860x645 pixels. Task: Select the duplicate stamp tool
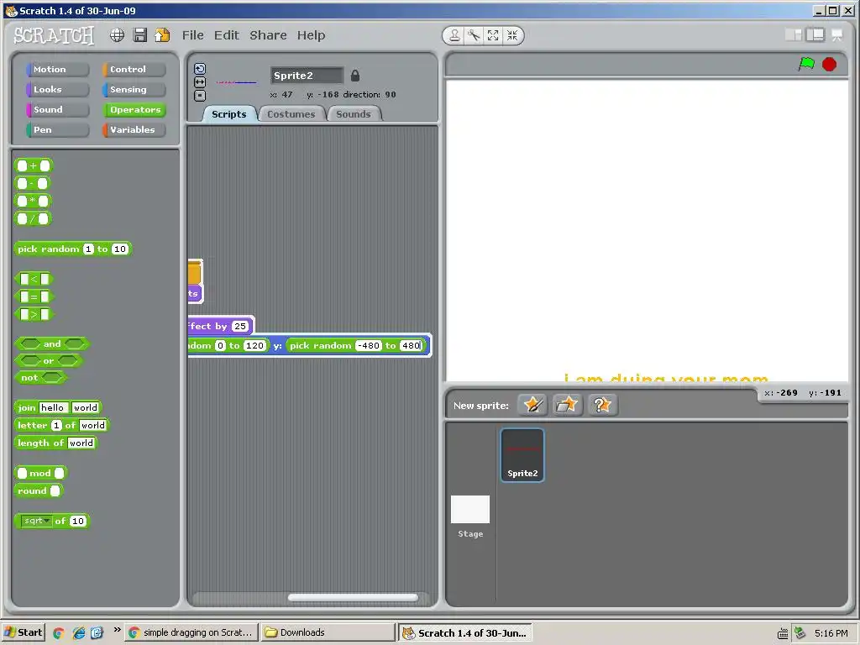click(x=454, y=35)
